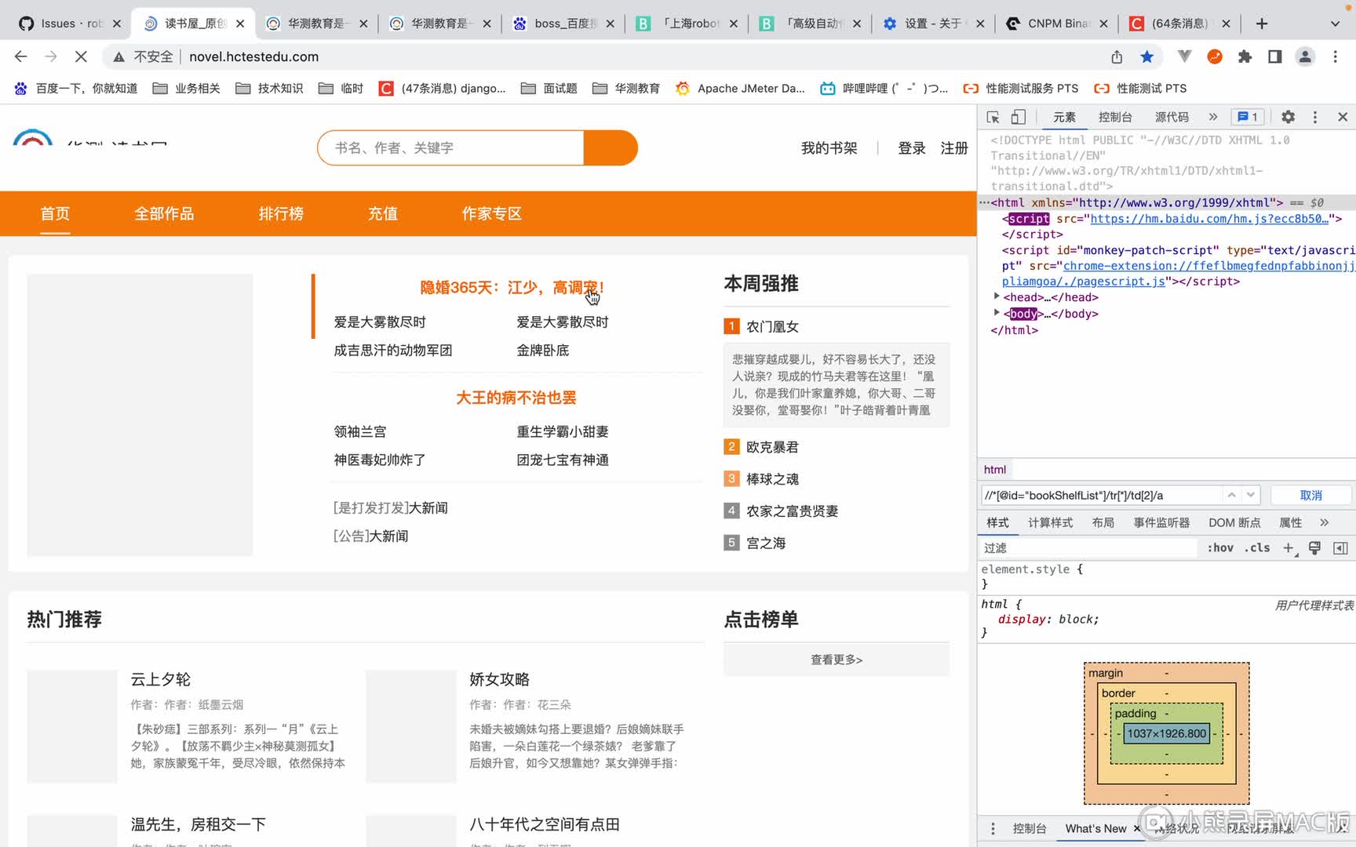Switch to 控制台 Console tab

1115,117
